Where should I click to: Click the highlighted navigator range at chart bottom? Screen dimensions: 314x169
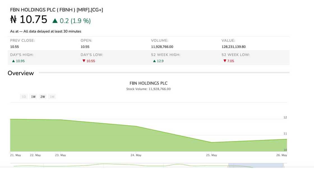256,166
